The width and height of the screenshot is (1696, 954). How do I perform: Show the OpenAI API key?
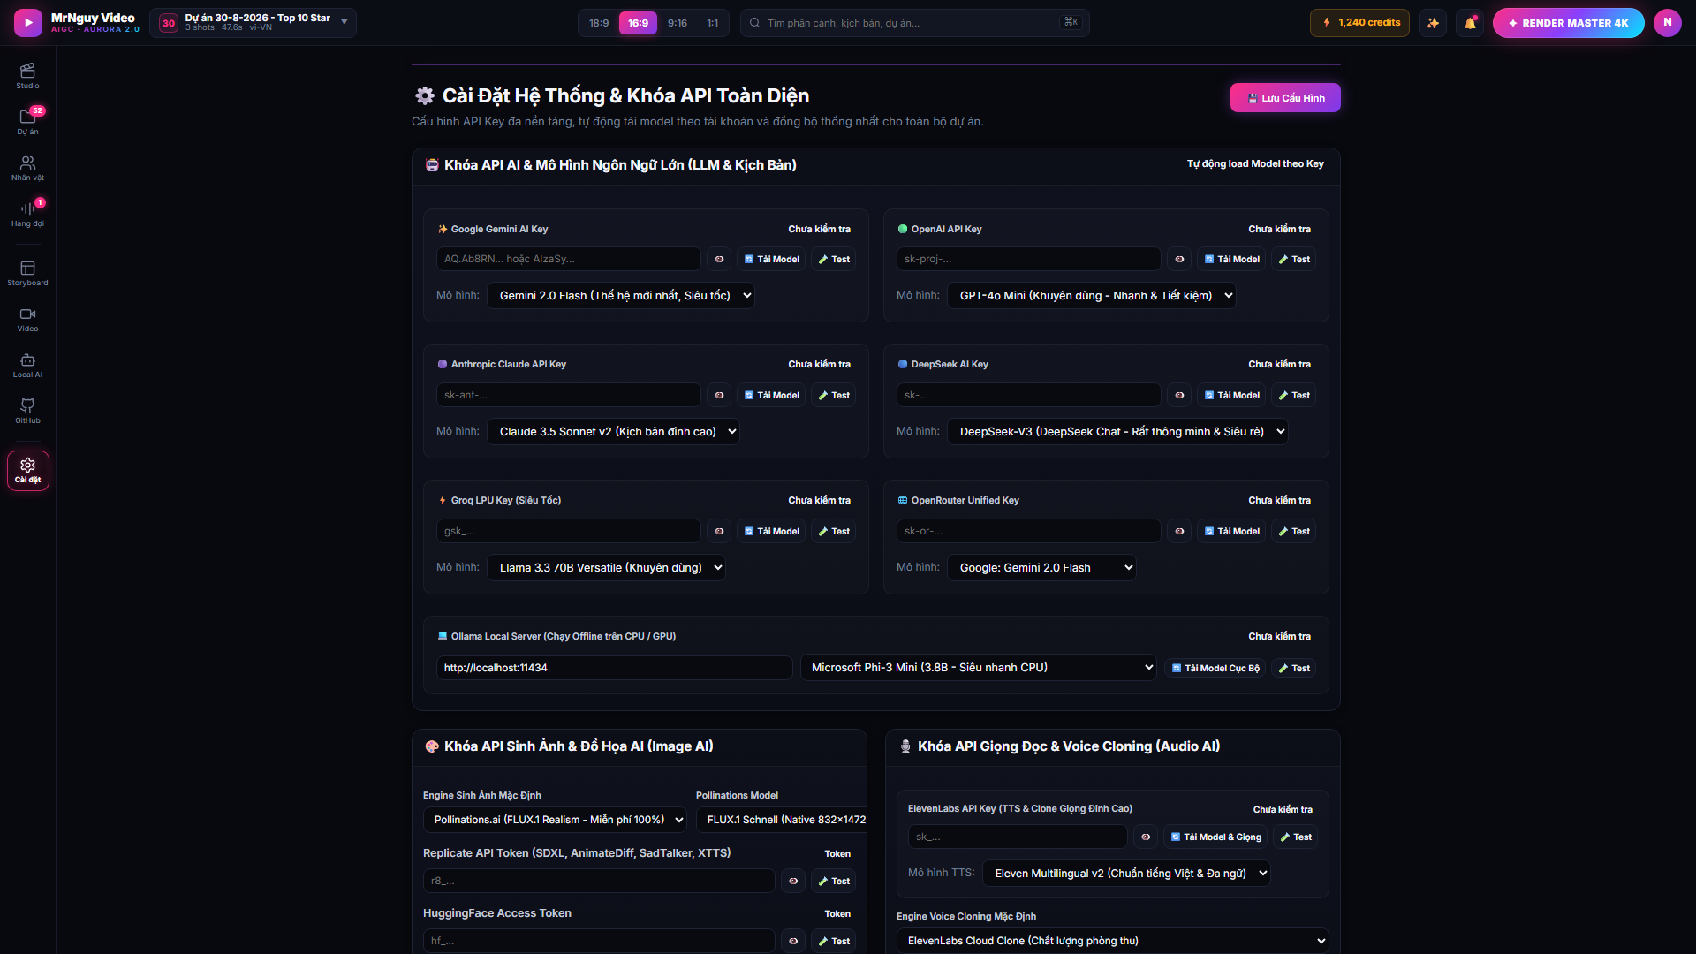click(x=1179, y=259)
